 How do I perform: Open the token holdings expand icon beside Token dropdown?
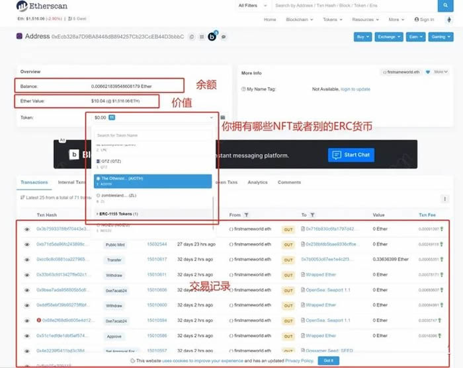click(x=222, y=118)
